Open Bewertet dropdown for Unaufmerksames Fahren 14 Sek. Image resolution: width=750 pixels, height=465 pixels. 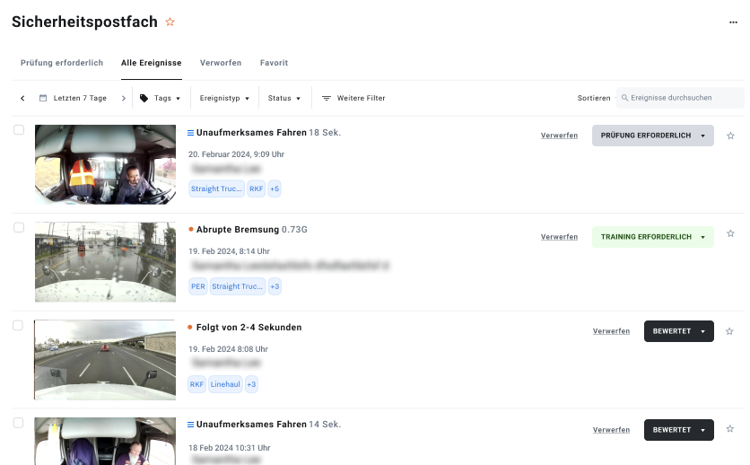[x=679, y=430]
